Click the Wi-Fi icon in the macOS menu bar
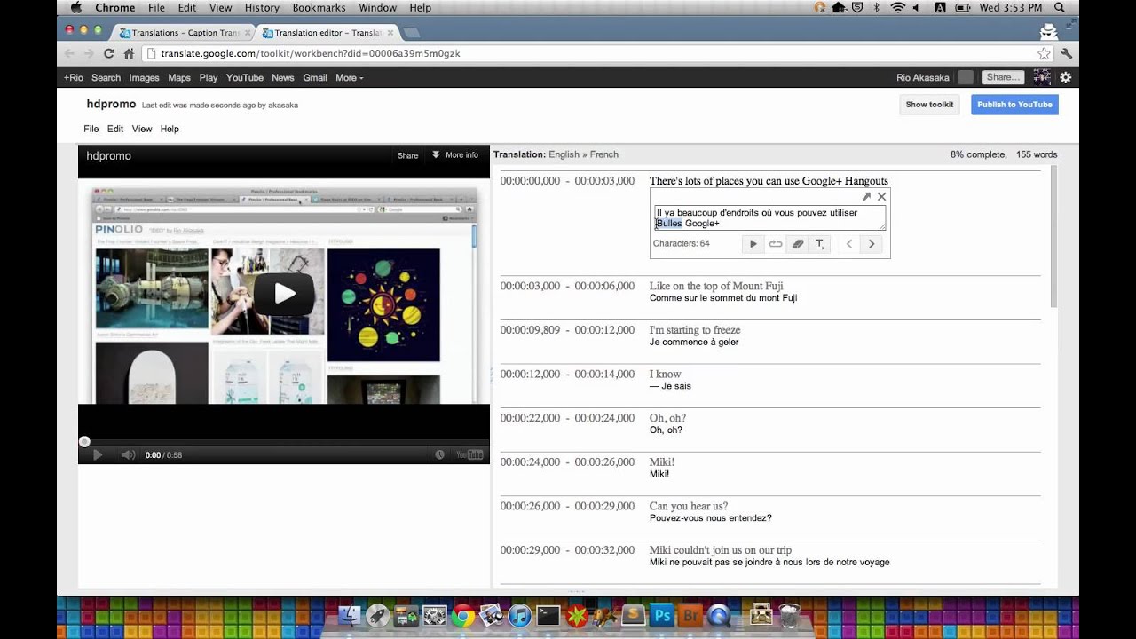 click(x=897, y=8)
